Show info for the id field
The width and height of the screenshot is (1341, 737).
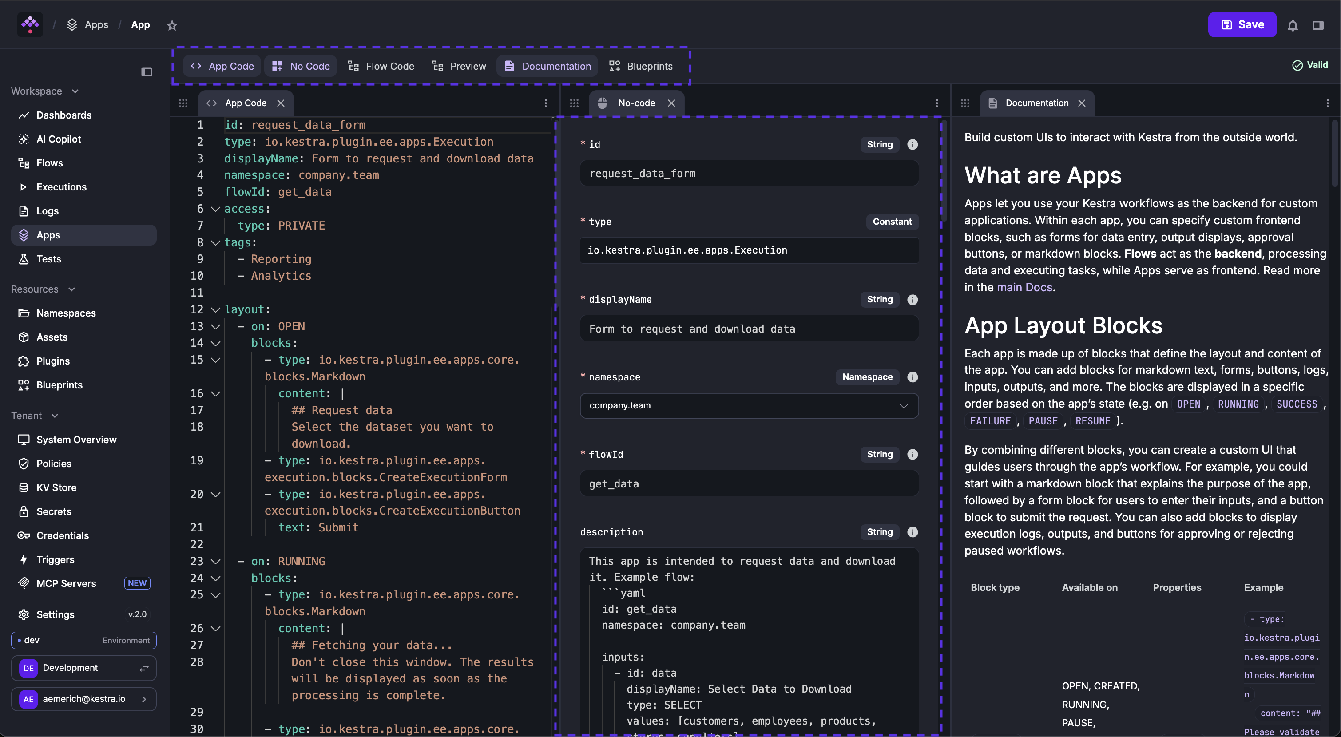(x=913, y=144)
